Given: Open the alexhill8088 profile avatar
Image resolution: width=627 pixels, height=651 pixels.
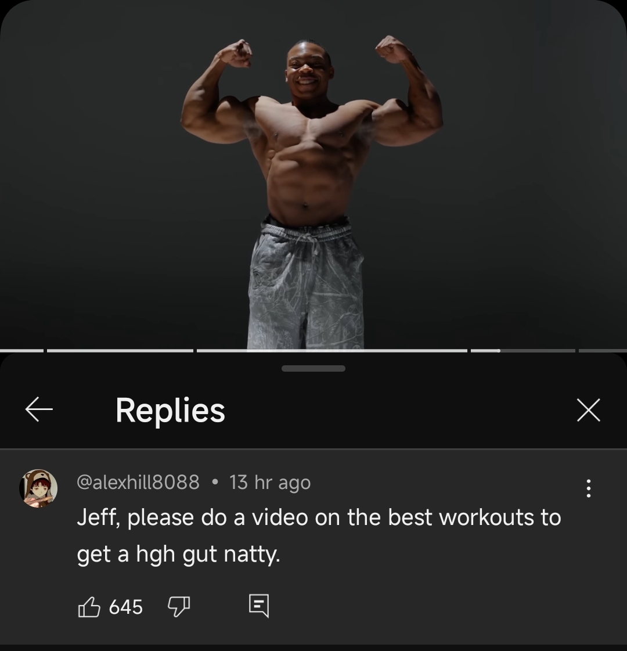Looking at the screenshot, I should point(38,488).
